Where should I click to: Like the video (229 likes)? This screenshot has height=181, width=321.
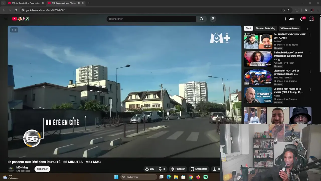point(150,169)
